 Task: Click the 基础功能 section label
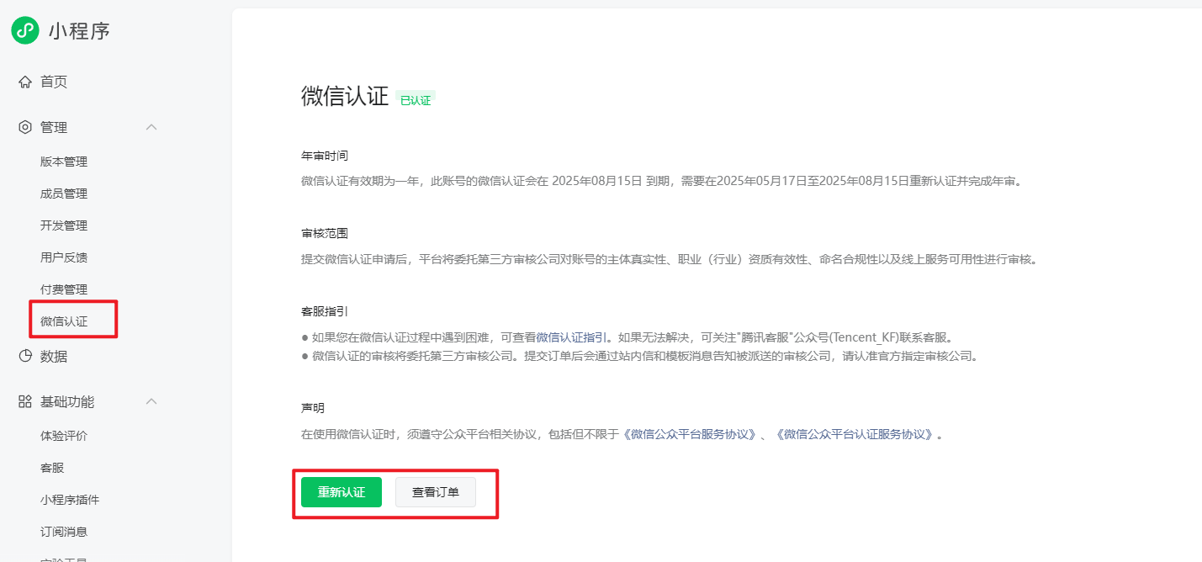pyautogui.click(x=67, y=401)
